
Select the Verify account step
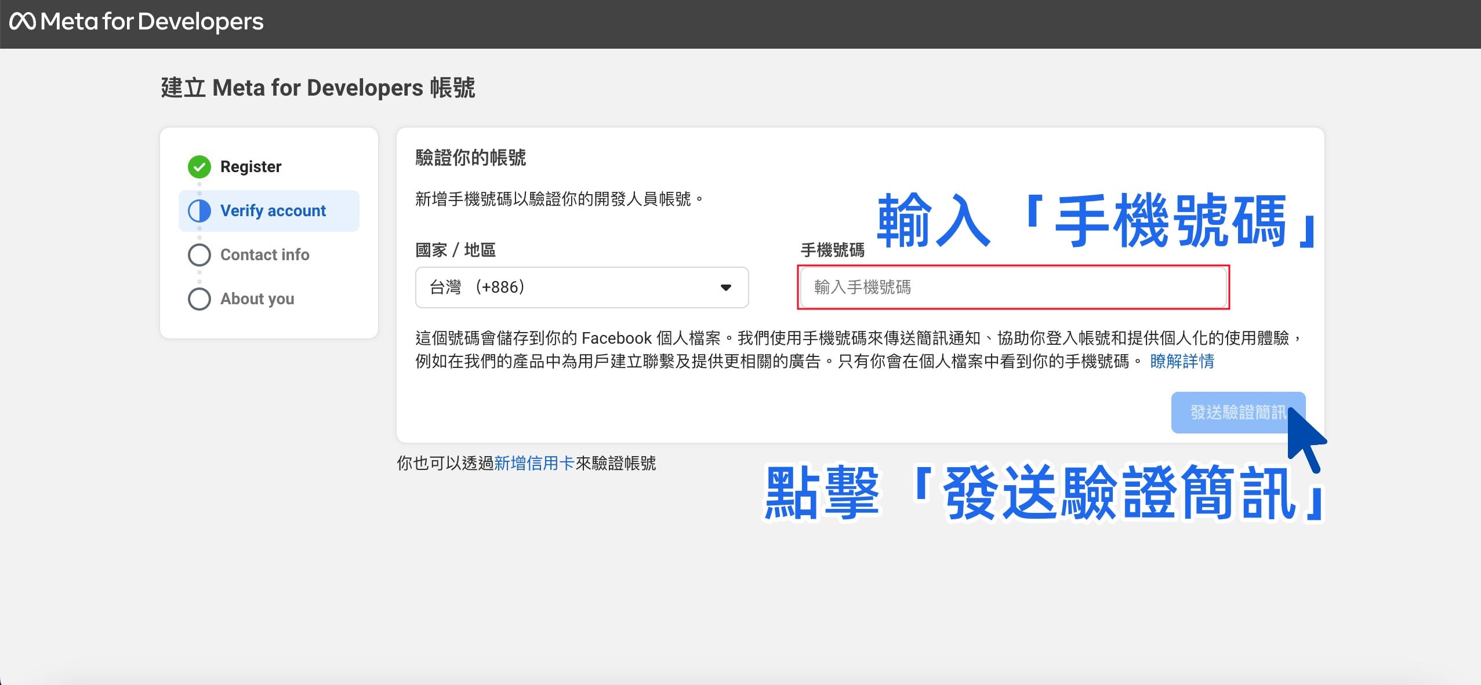269,211
